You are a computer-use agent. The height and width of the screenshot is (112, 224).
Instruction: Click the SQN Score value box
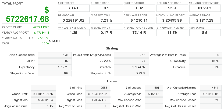tap(205, 32)
